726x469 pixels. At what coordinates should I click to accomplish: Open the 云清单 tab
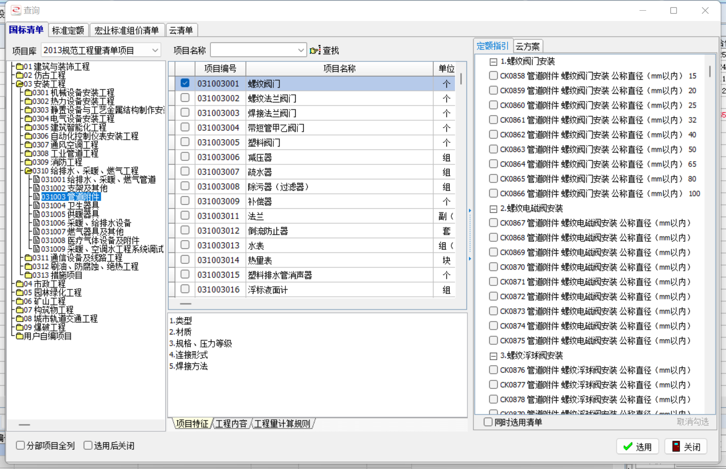point(181,30)
